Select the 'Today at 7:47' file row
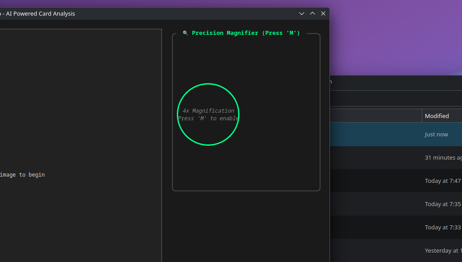The height and width of the screenshot is (262, 462). coord(396,181)
